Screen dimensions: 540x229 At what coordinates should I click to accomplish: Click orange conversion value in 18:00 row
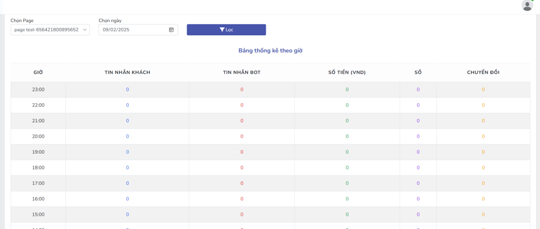click(x=483, y=168)
